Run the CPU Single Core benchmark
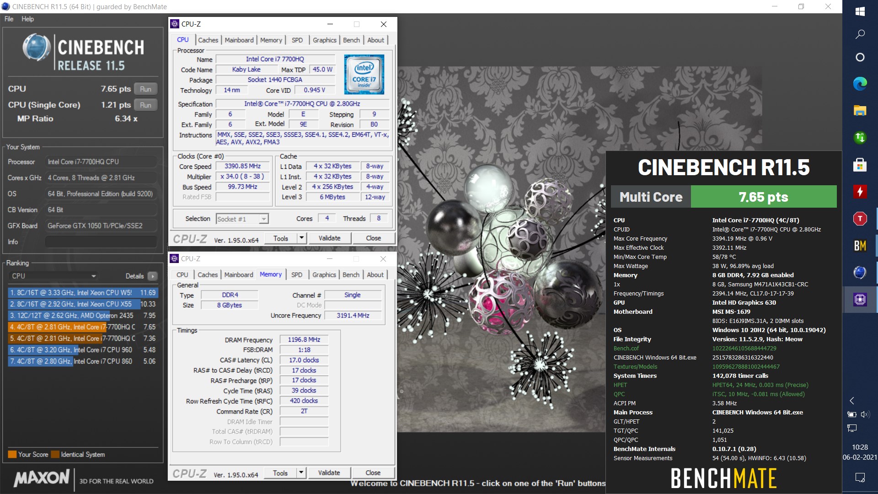This screenshot has width=878, height=494. click(145, 105)
